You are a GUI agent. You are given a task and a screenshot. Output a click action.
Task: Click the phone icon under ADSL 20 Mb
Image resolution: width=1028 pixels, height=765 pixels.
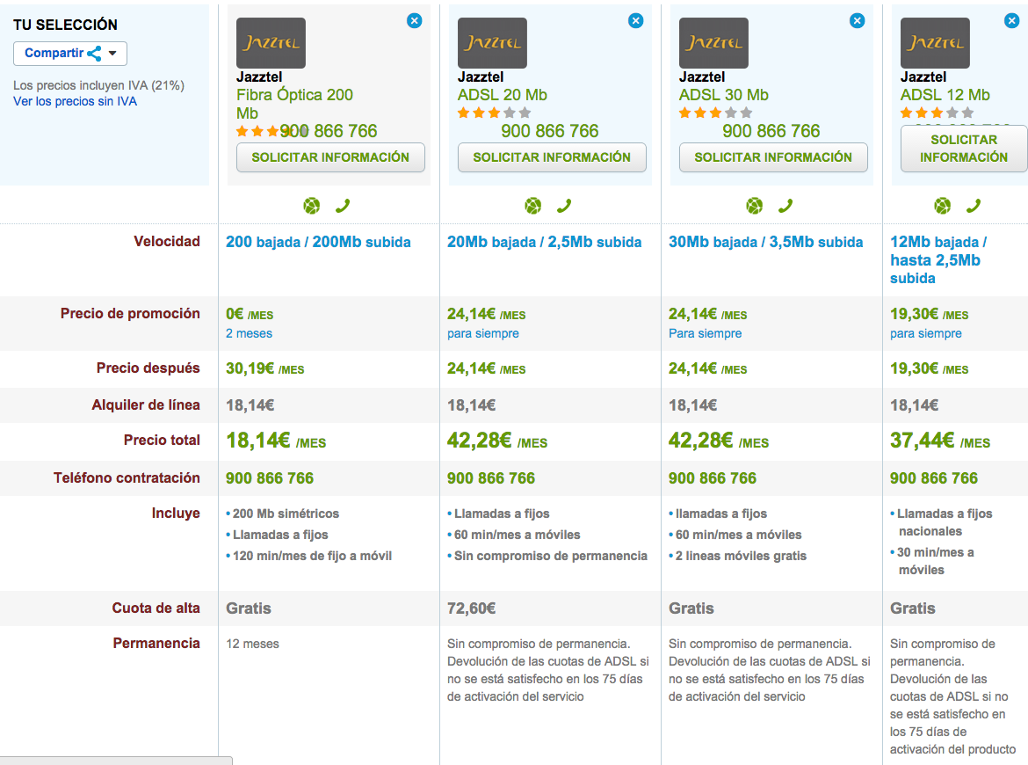point(564,206)
